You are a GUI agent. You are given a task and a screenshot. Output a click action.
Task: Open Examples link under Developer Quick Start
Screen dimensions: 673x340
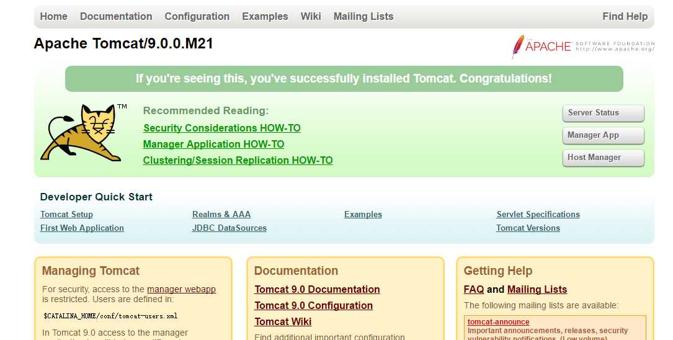pos(363,214)
